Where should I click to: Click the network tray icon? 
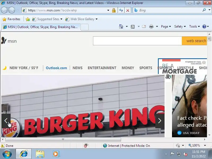(179, 154)
